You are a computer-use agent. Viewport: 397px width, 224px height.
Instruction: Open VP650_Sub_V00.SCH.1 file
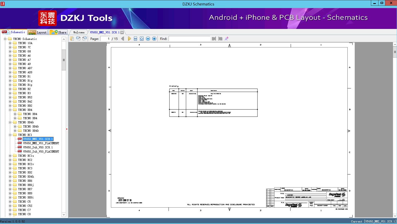tap(38, 147)
